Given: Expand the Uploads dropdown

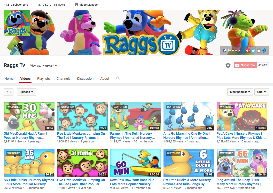Looking at the screenshot, I should (26, 92).
